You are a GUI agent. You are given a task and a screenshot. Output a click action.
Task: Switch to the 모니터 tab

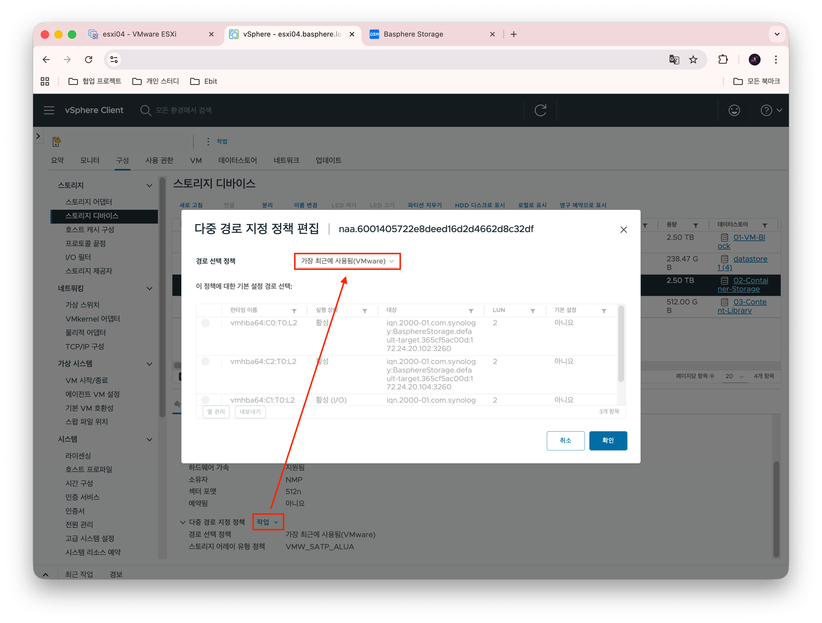[x=89, y=160]
